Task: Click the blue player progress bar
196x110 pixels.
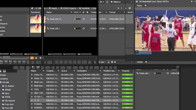Action: tap(144, 54)
